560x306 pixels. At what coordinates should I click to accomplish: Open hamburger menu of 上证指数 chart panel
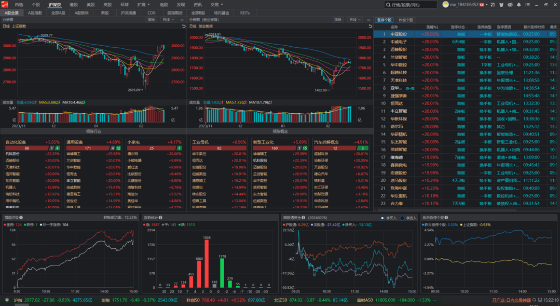coord(182,20)
